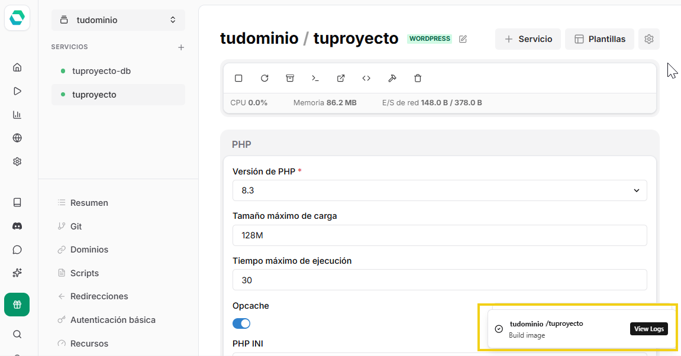
Task: Click the Plantillas button
Action: pyautogui.click(x=599, y=39)
